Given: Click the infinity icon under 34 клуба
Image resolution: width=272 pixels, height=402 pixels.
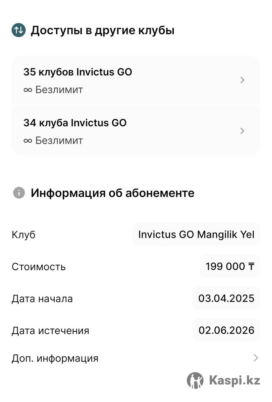Looking at the screenshot, I should 28,141.
